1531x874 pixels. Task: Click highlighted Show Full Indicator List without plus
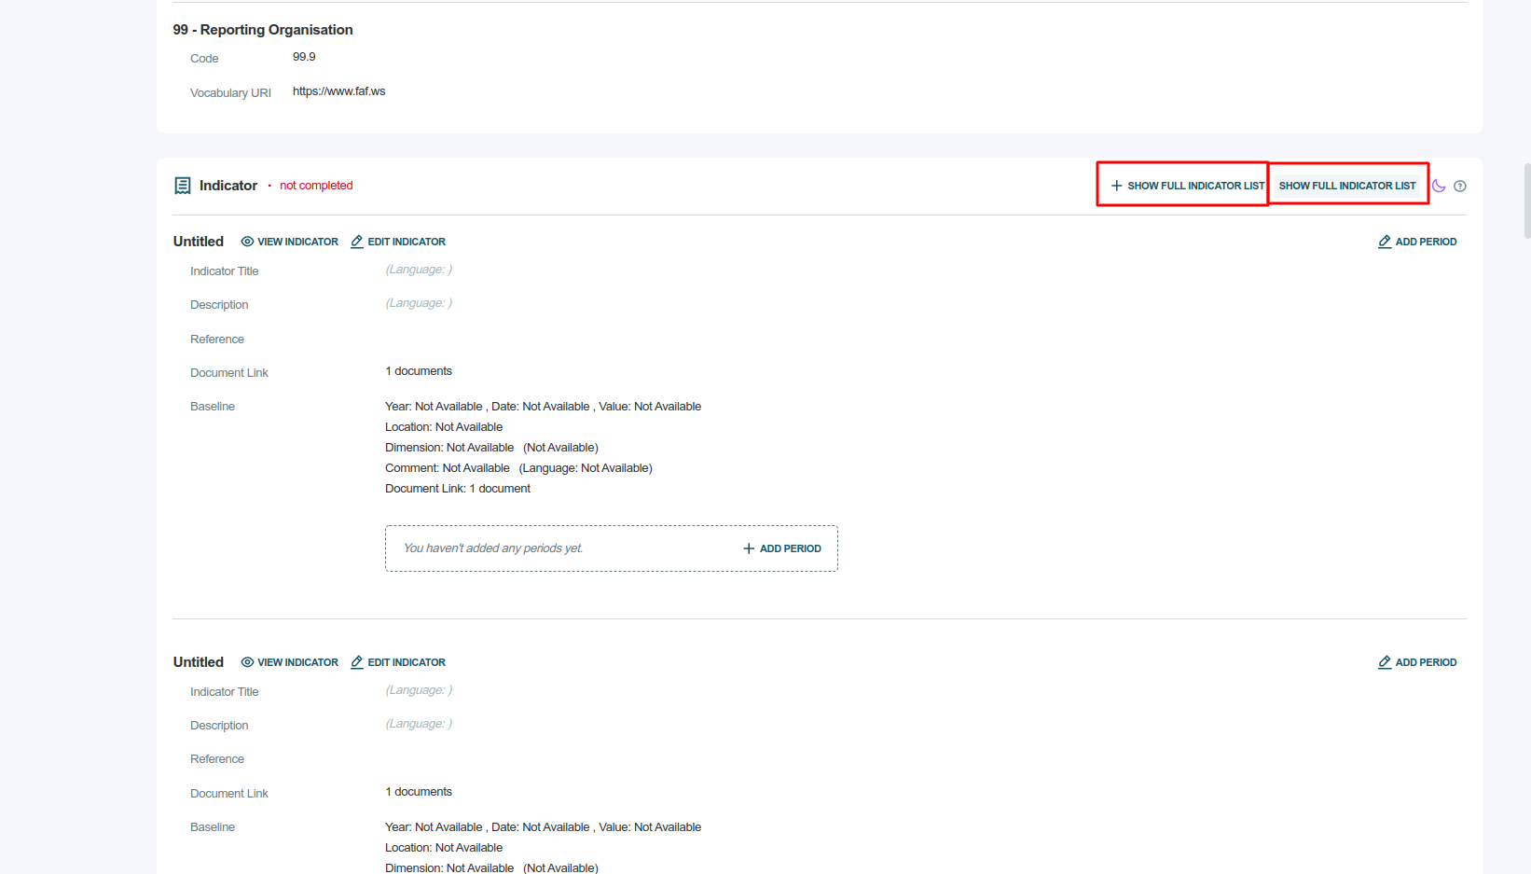click(x=1347, y=186)
